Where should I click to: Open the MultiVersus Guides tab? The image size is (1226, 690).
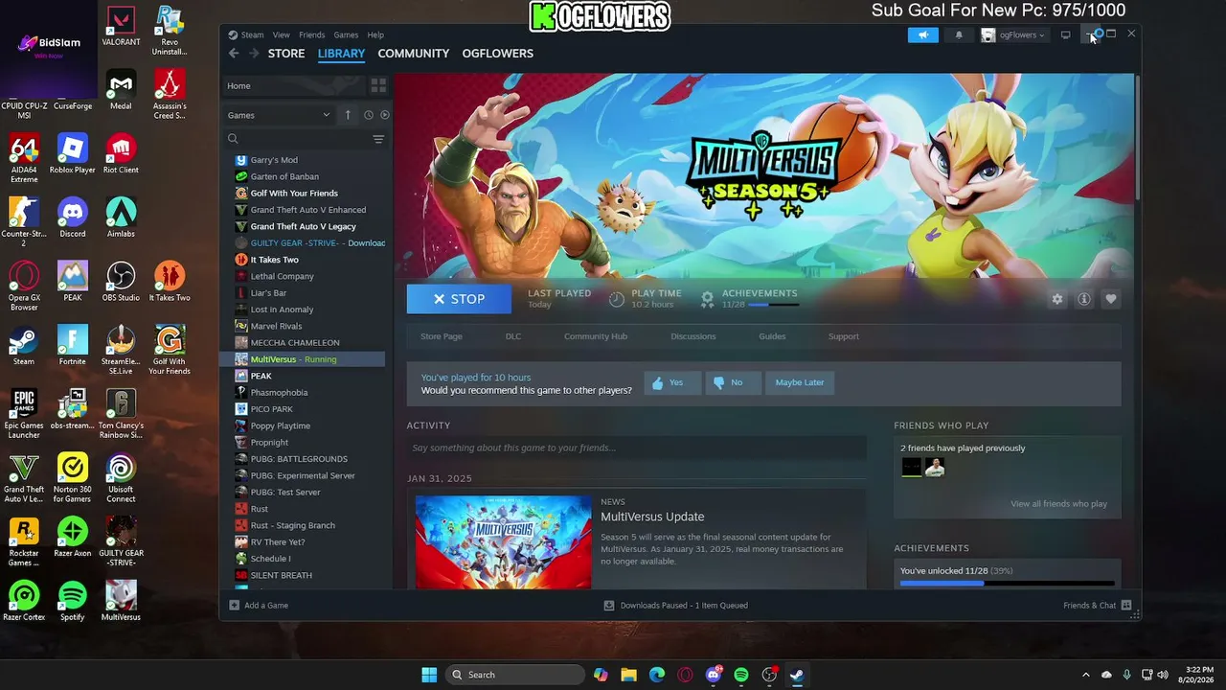tap(772, 336)
